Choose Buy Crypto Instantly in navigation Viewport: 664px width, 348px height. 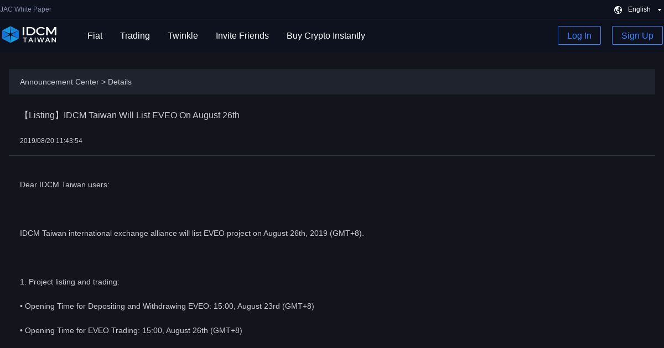pos(325,35)
